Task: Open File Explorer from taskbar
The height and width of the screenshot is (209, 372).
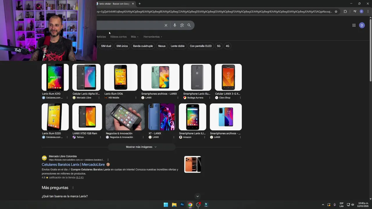Action: click(x=174, y=205)
